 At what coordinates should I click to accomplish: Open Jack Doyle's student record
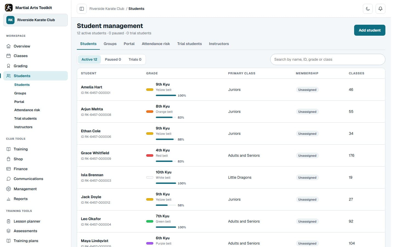[231, 200]
